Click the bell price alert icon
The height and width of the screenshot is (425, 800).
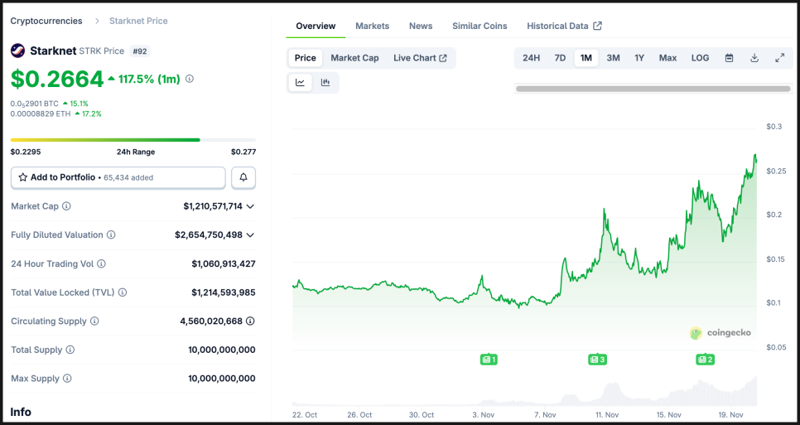243,177
